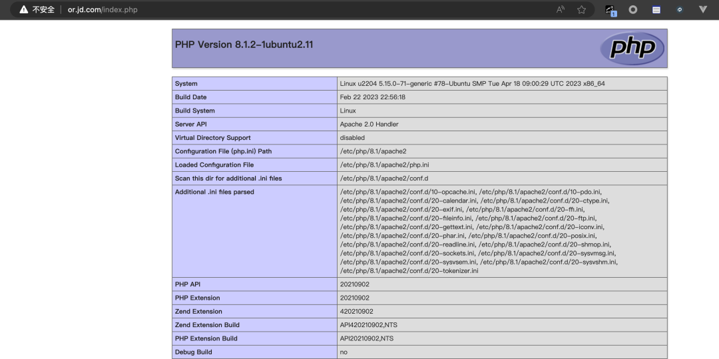Click the PHP Version 8.1.2-1ubuntu2.11 heading

tap(244, 45)
